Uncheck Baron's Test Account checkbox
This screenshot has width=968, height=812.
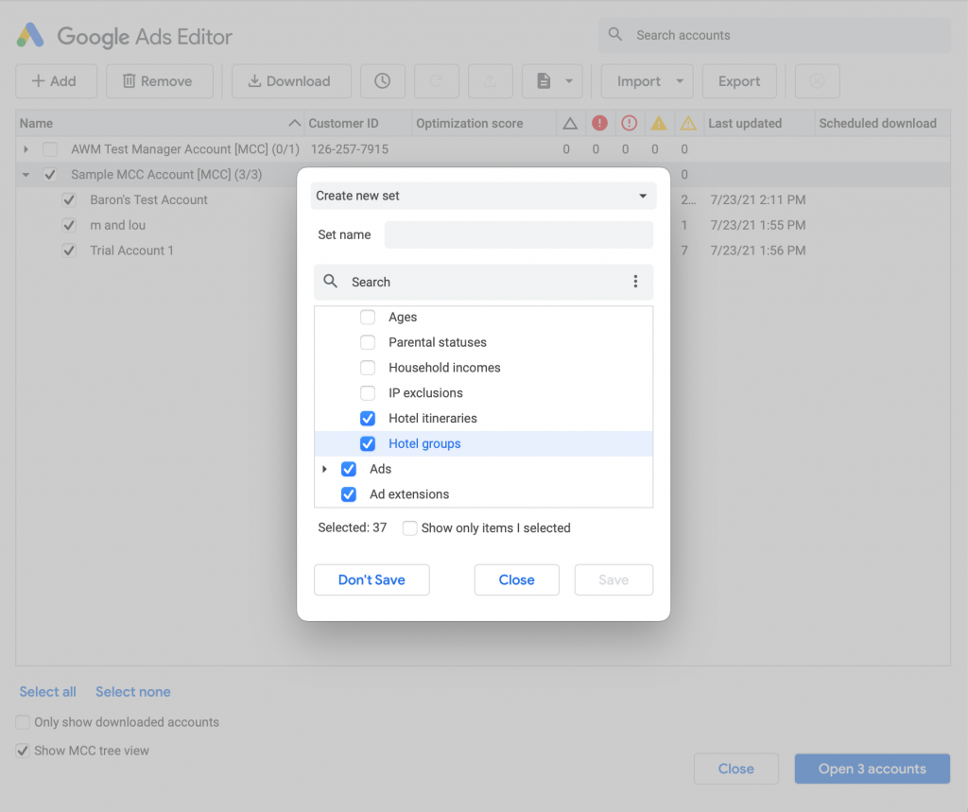coord(69,200)
